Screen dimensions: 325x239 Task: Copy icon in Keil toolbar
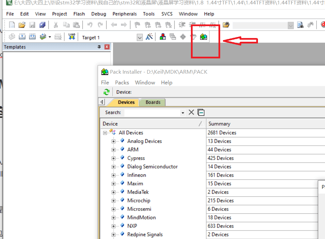66,25
